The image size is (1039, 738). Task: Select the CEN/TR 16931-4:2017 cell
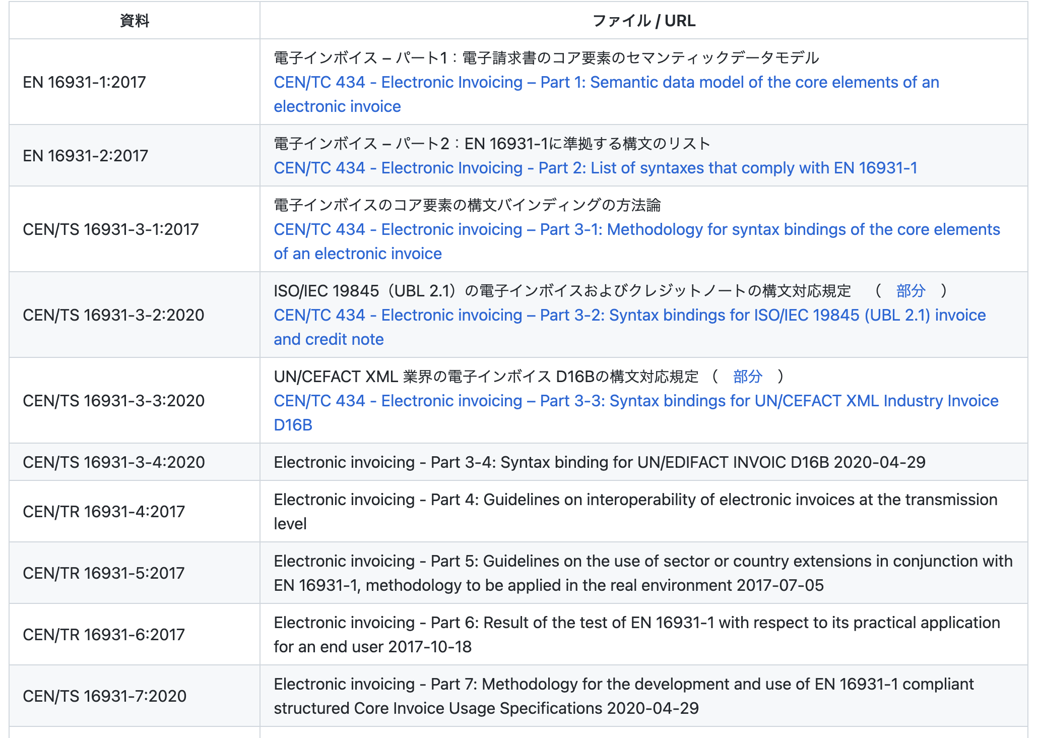(x=135, y=512)
